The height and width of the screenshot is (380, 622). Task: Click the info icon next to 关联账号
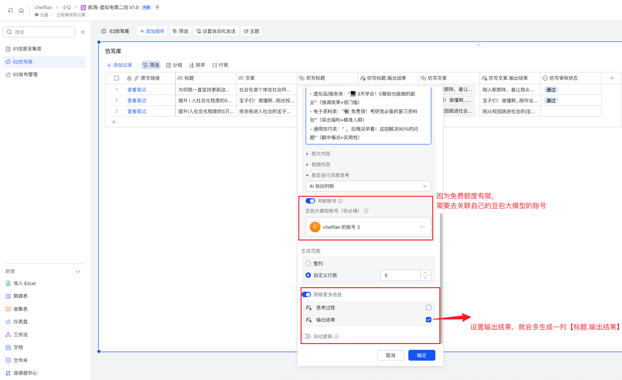tap(341, 201)
